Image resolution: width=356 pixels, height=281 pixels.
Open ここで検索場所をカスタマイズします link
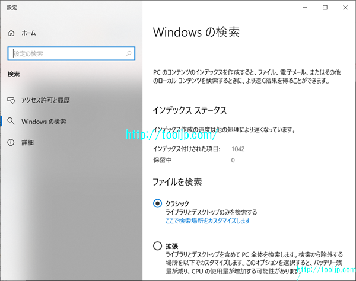(x=208, y=221)
